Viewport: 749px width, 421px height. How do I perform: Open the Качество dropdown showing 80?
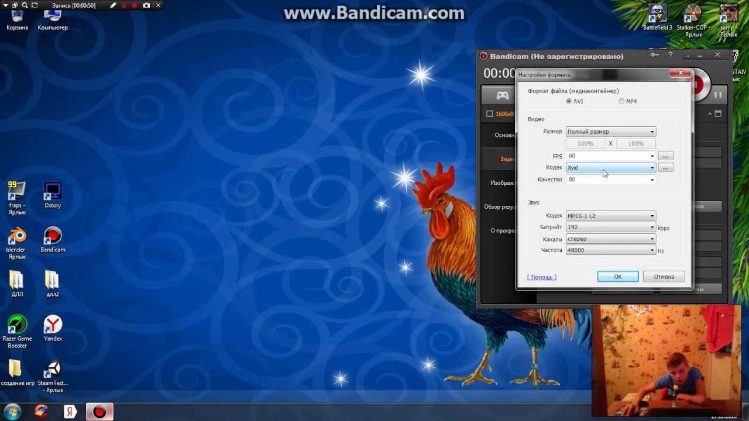611,180
